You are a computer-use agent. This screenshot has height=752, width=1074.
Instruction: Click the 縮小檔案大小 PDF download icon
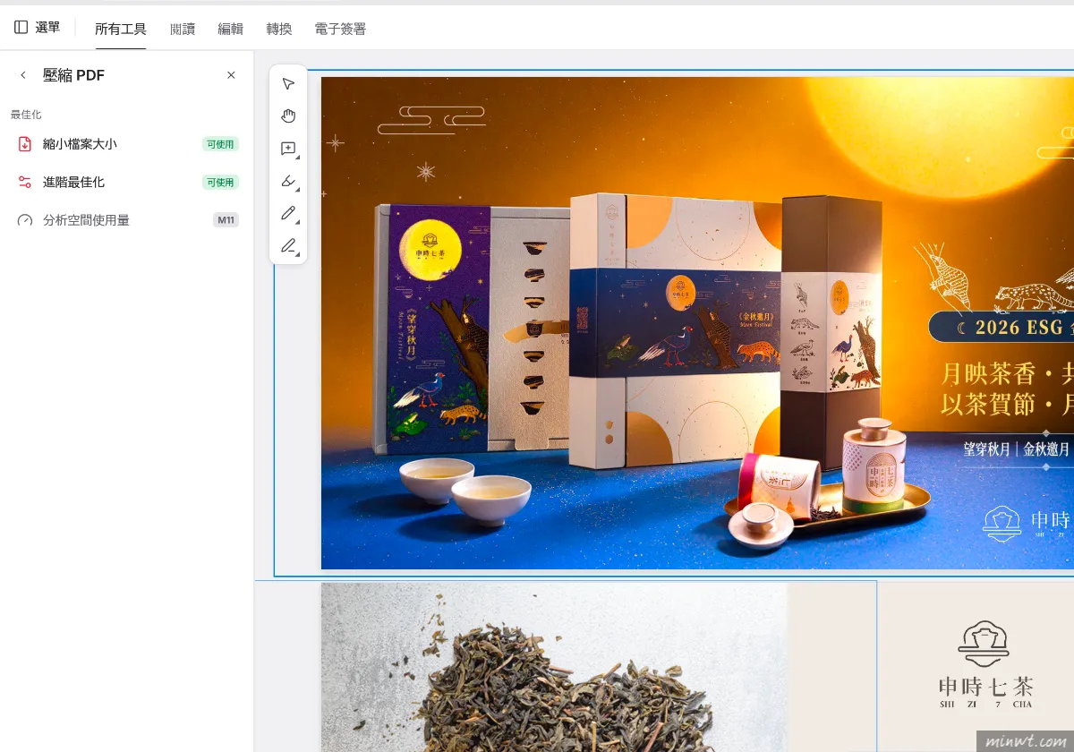(25, 144)
